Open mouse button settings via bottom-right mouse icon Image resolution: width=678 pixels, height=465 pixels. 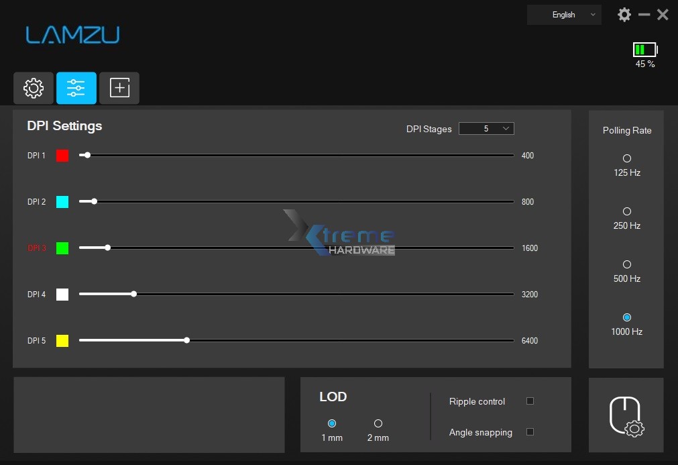point(626,415)
